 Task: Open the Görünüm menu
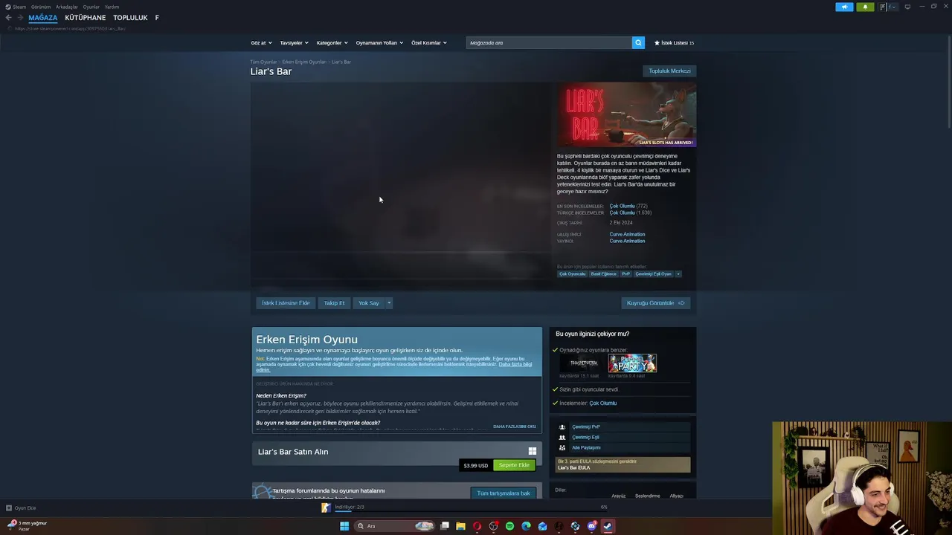(x=41, y=7)
